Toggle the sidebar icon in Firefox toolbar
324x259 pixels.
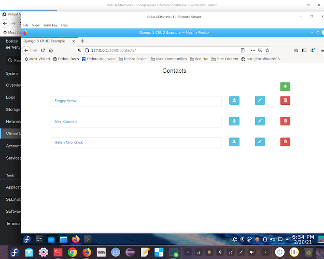point(304,50)
